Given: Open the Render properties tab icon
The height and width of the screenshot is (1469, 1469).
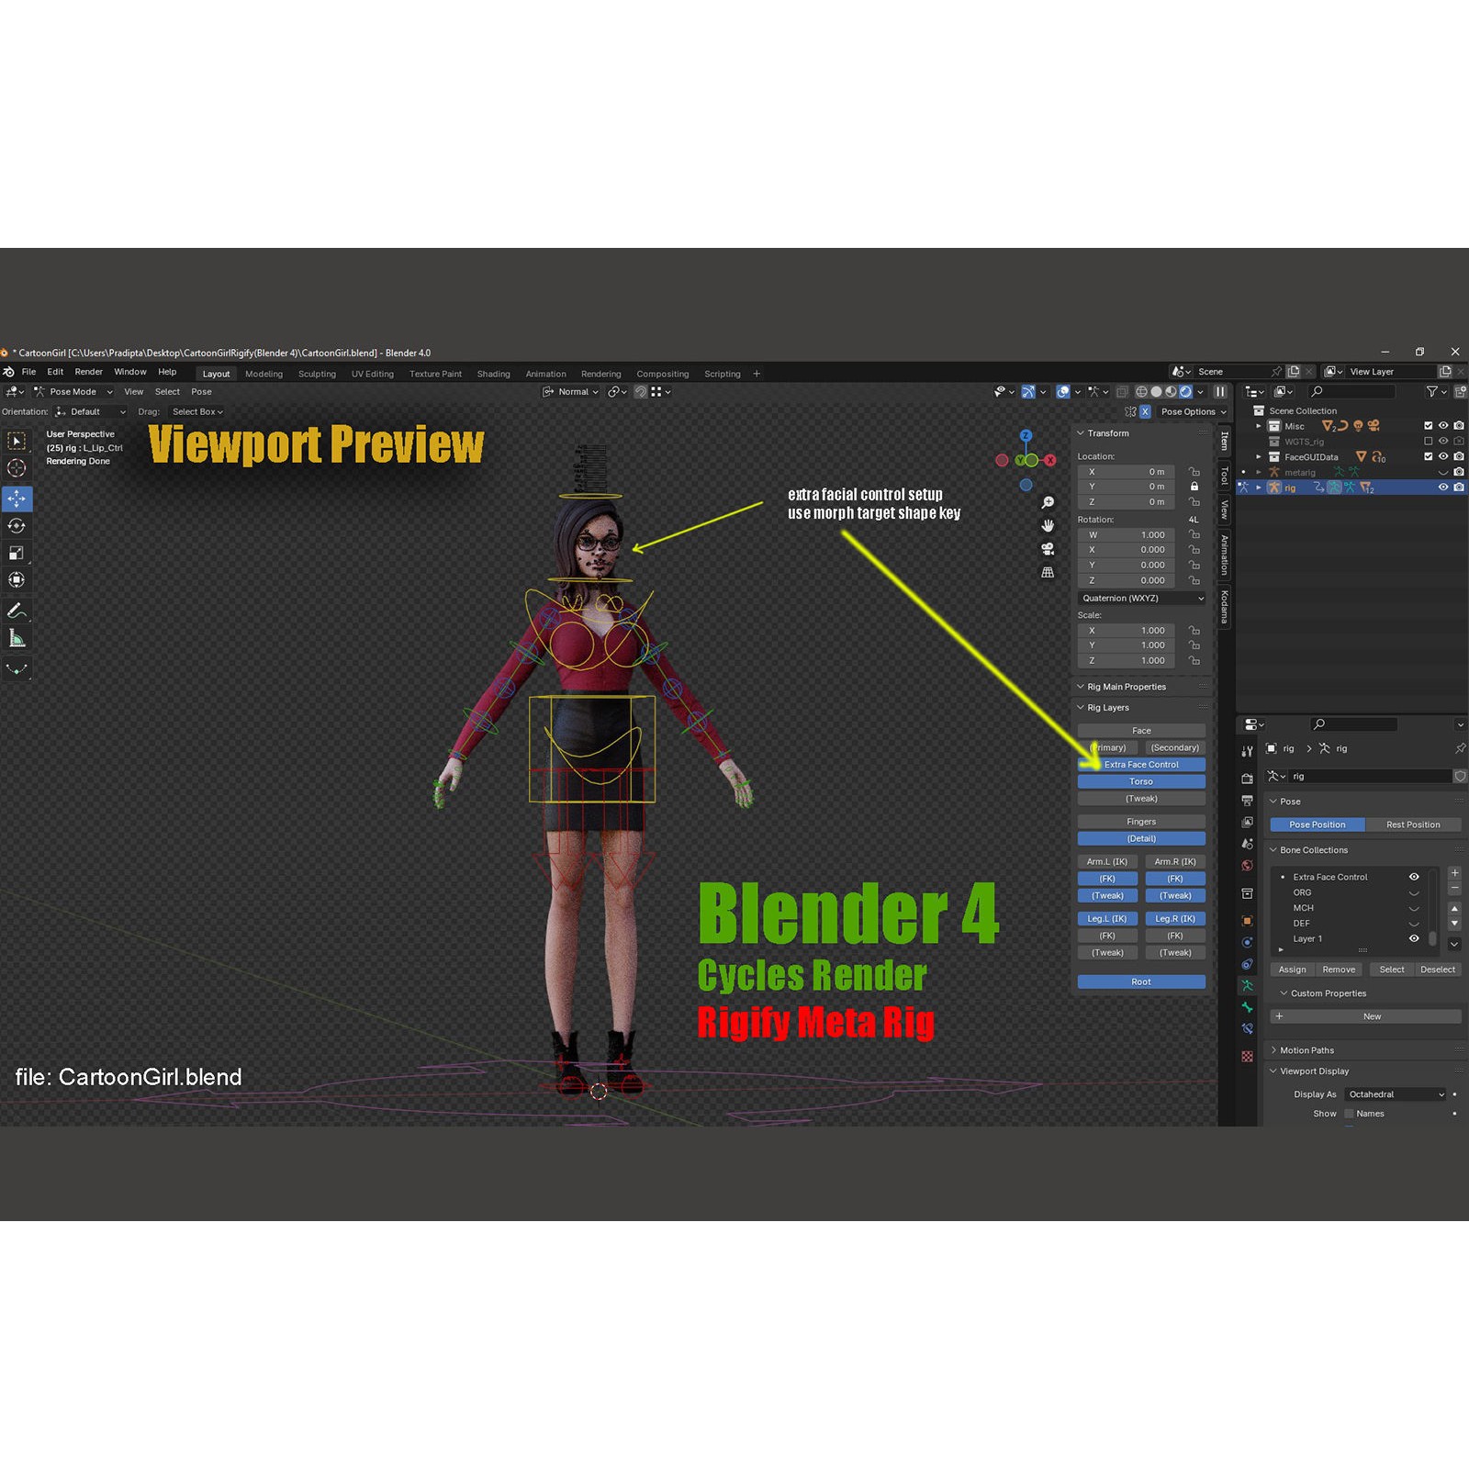Looking at the screenshot, I should point(1247,779).
